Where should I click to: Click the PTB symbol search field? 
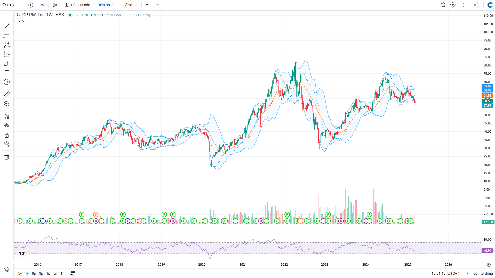(x=9, y=5)
